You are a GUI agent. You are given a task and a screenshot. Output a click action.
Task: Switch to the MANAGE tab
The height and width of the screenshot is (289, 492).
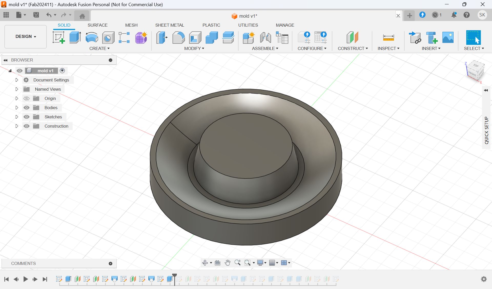[285, 25]
